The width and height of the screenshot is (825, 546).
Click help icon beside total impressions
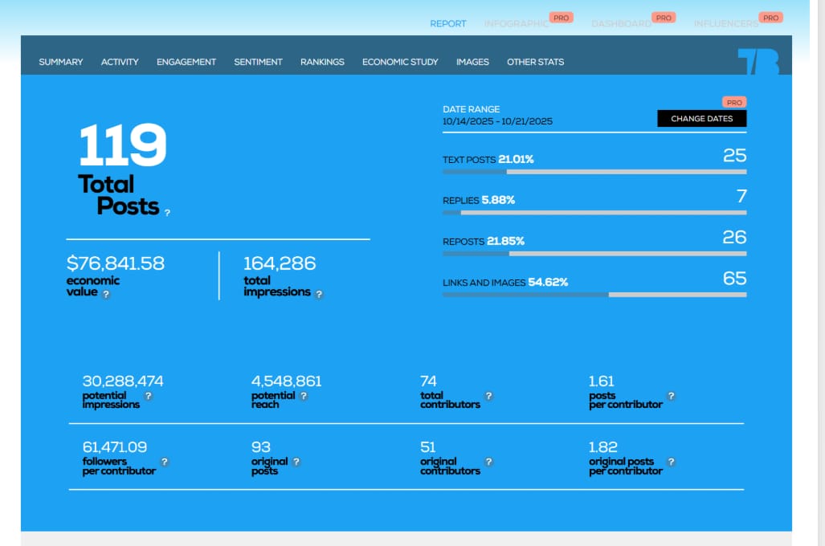coord(319,295)
